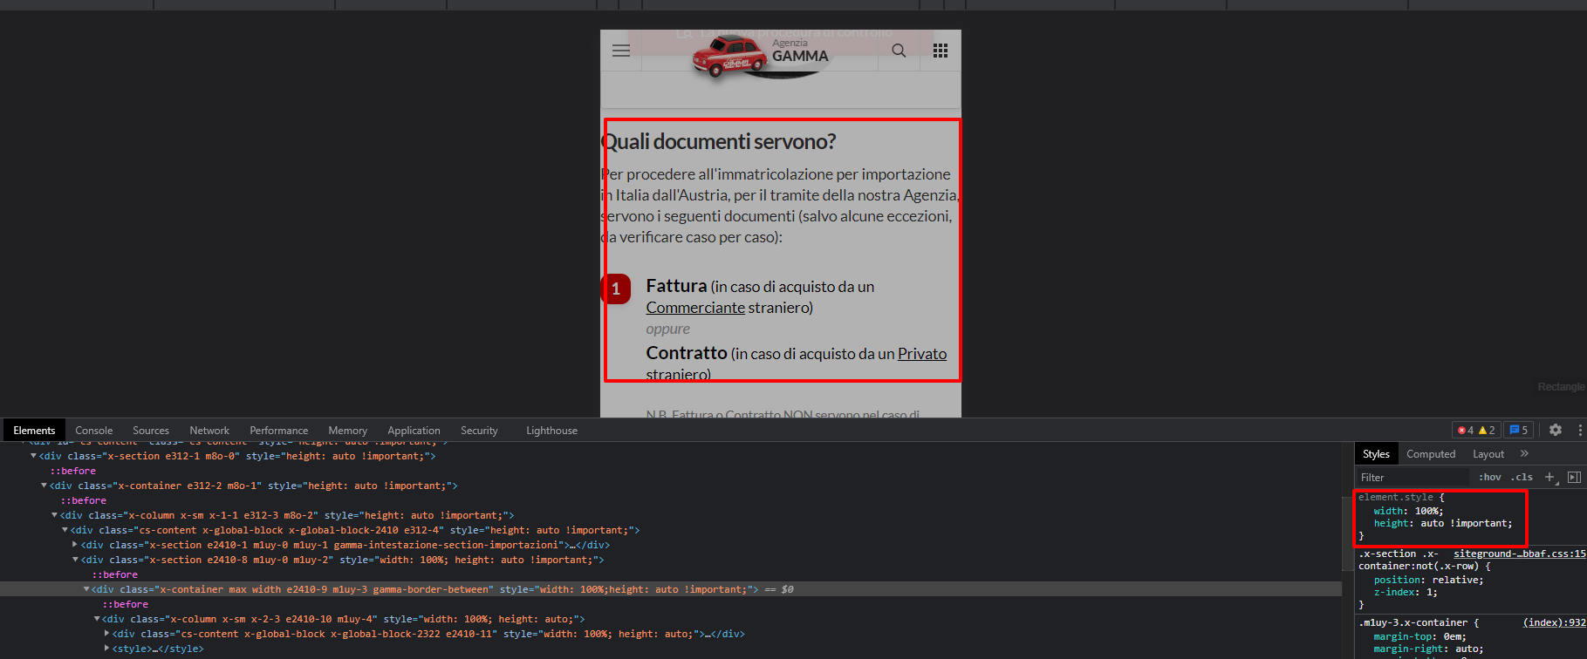The image size is (1587, 659).
Task: Collapse the selected x-container gamma-border-between div
Action: pos(86,589)
